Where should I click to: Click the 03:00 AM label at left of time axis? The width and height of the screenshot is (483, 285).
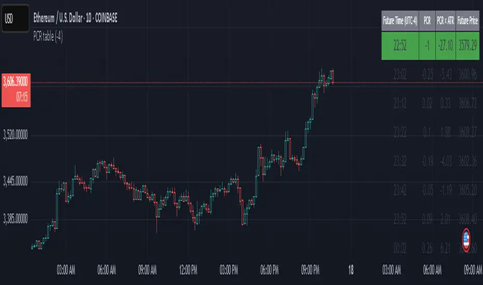(66, 270)
